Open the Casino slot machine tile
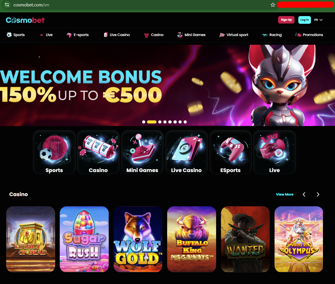 (x=98, y=152)
